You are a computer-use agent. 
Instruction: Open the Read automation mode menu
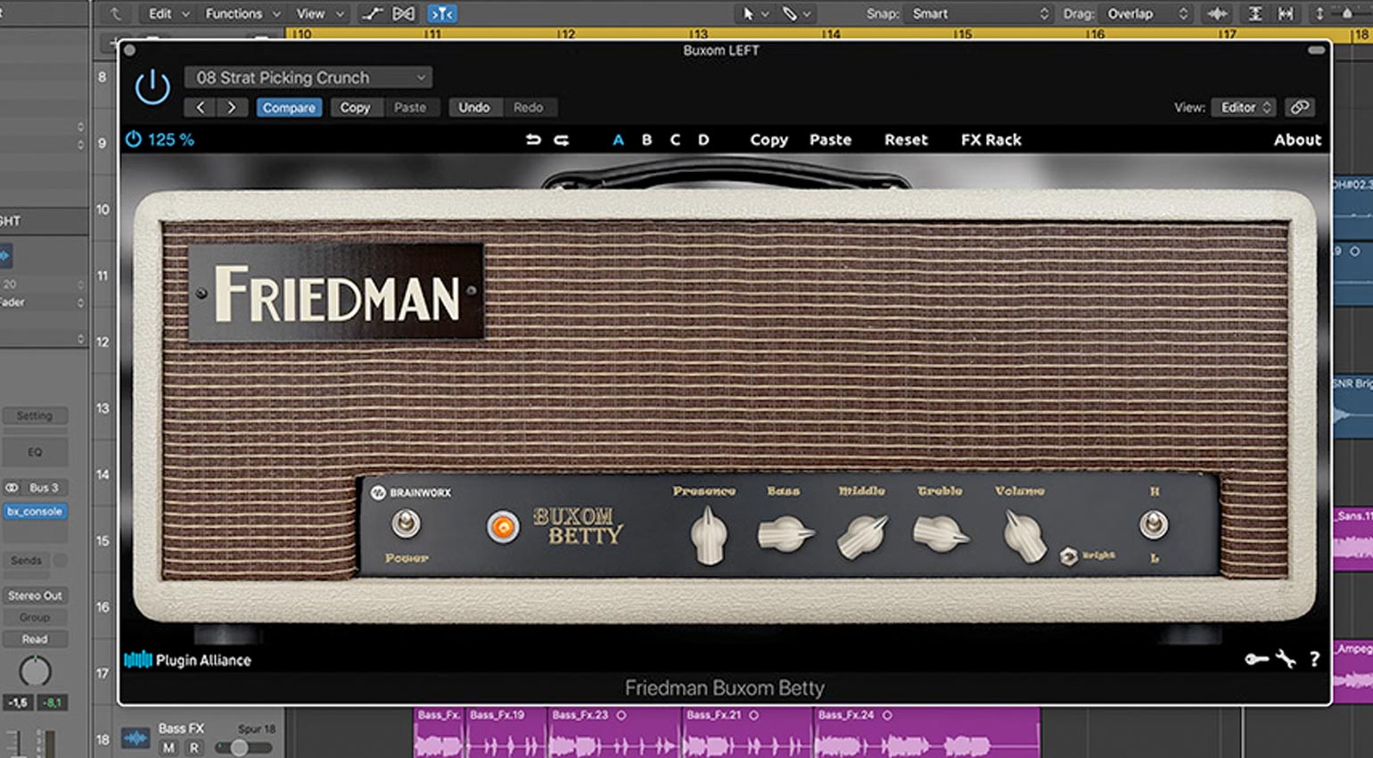[x=35, y=639]
